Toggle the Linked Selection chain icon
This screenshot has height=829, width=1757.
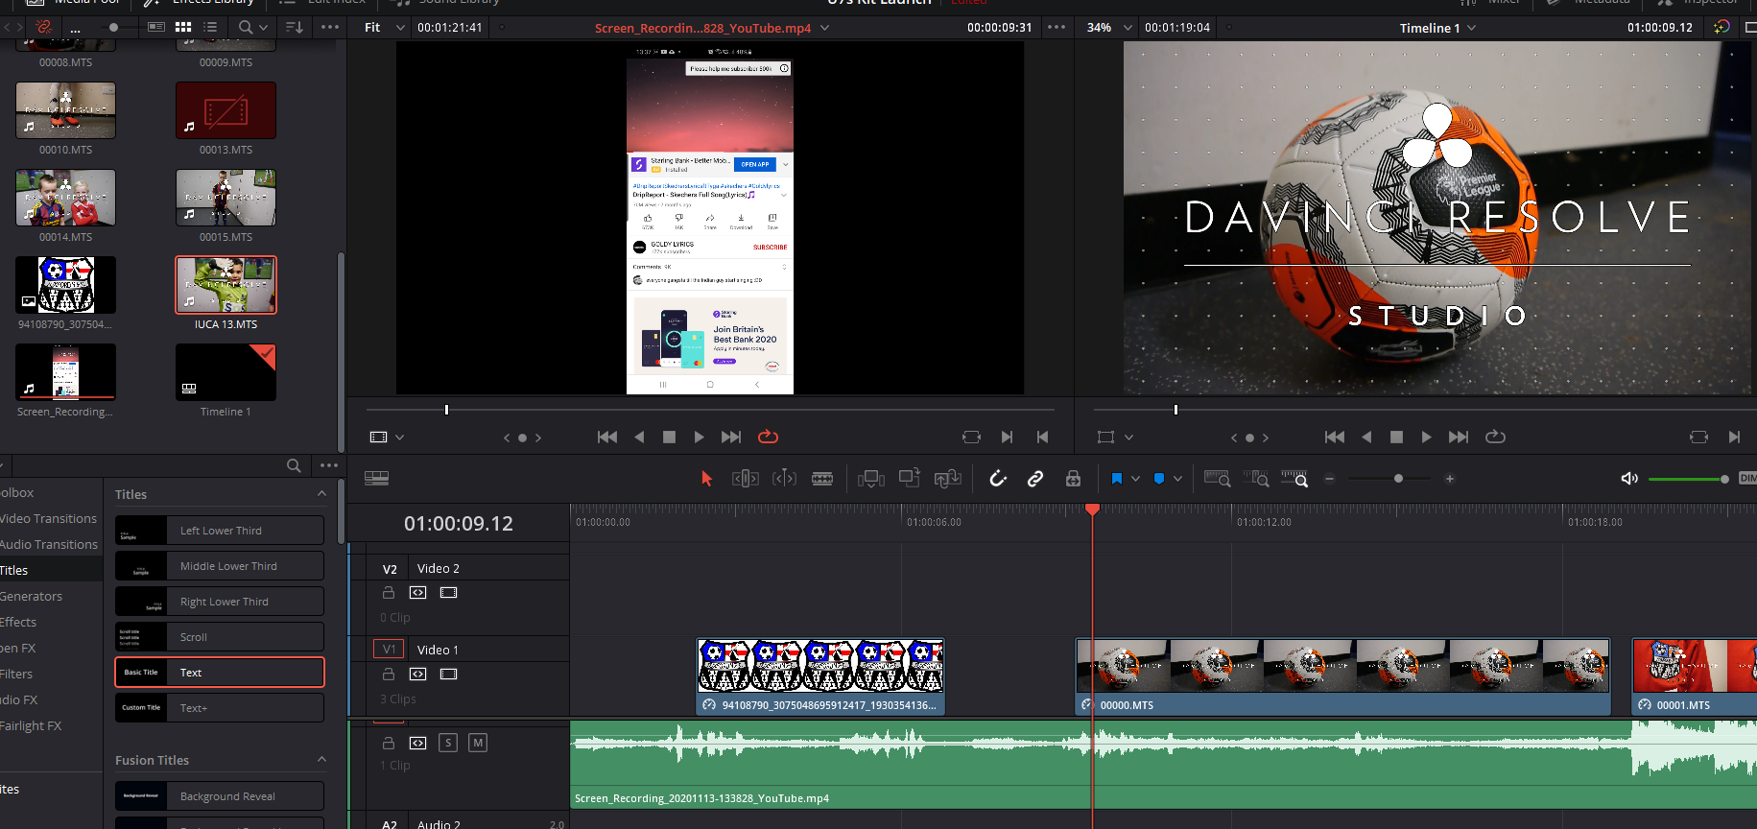click(1035, 479)
